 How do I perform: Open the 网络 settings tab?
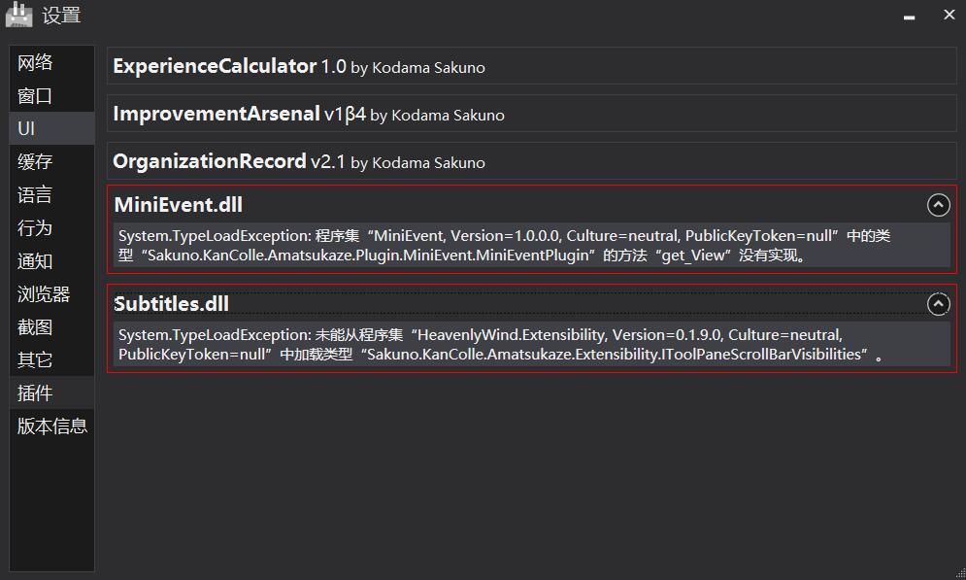51,62
